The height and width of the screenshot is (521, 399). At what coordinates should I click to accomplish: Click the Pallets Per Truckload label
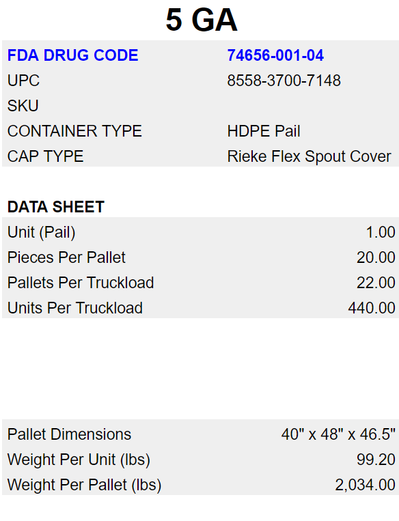(81, 283)
